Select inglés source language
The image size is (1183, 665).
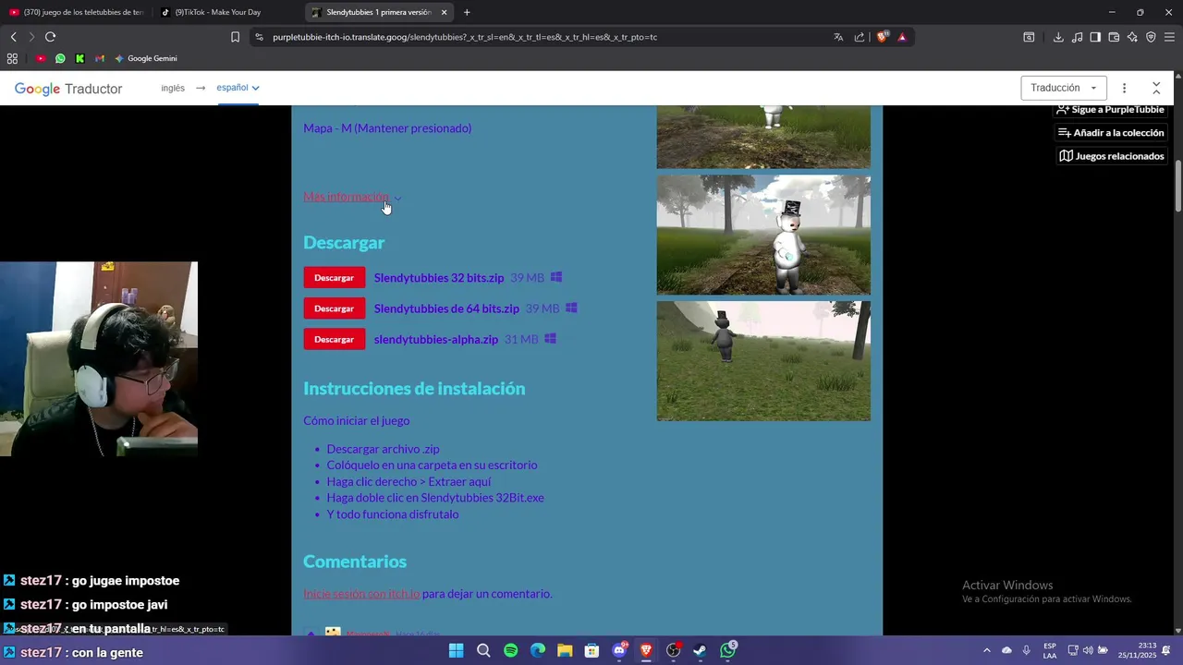point(173,88)
